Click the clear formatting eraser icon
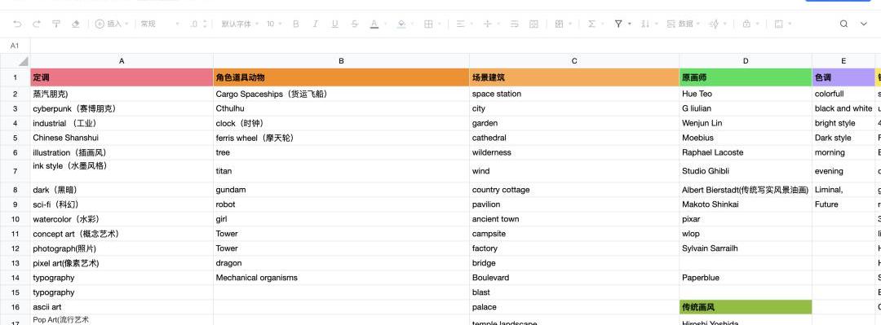The height and width of the screenshot is (325, 881). [x=75, y=24]
